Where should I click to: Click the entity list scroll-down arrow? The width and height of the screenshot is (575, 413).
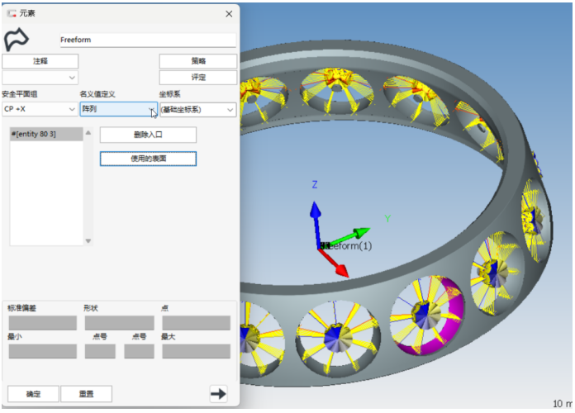(88, 241)
